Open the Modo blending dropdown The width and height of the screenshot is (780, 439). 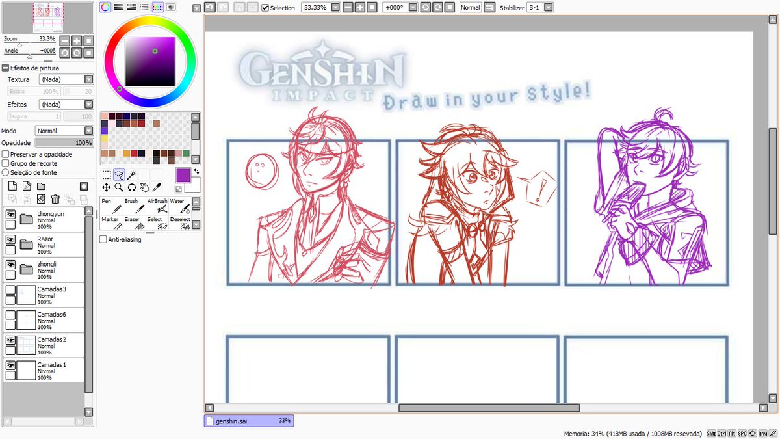pyautogui.click(x=64, y=131)
